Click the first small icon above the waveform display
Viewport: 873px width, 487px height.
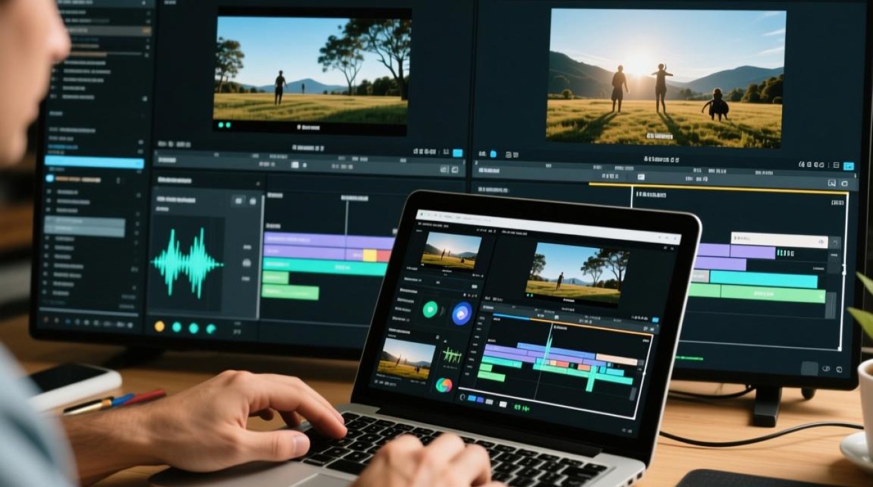tap(238, 201)
